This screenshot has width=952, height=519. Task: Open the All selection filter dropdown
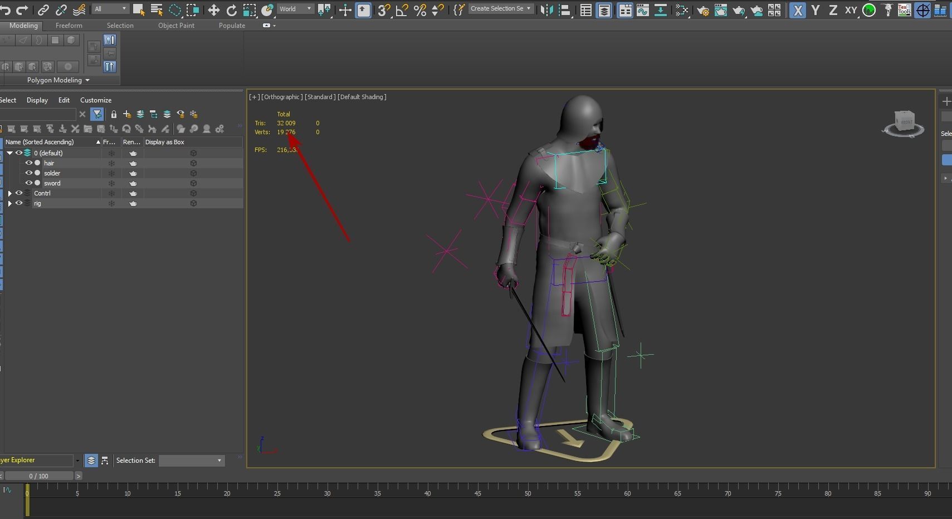[110, 8]
